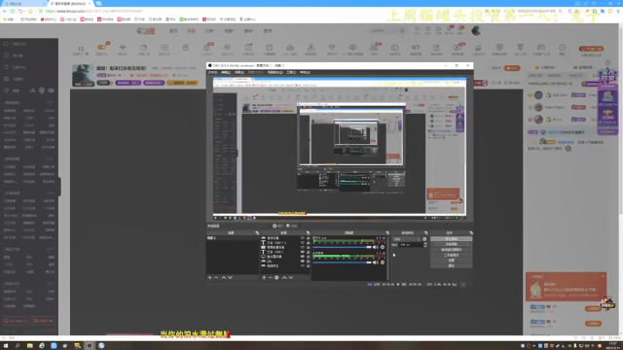Toggle eye visibility of LoL source
The image size is (623, 350).
303,262
